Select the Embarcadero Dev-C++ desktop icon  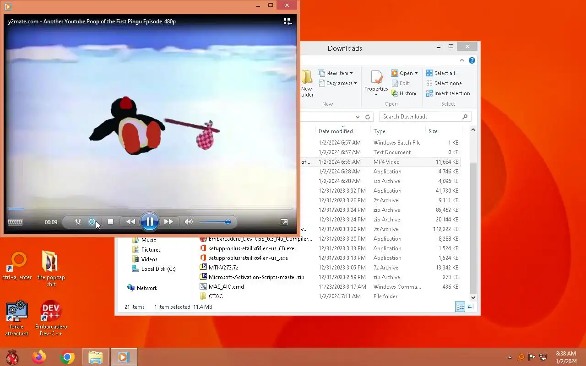point(51,318)
